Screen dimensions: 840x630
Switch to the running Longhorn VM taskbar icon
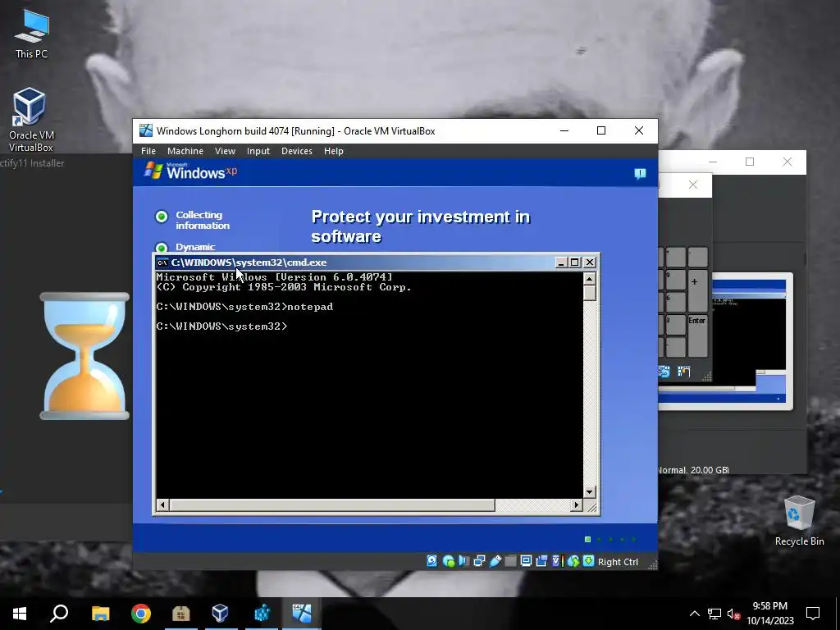302,614
